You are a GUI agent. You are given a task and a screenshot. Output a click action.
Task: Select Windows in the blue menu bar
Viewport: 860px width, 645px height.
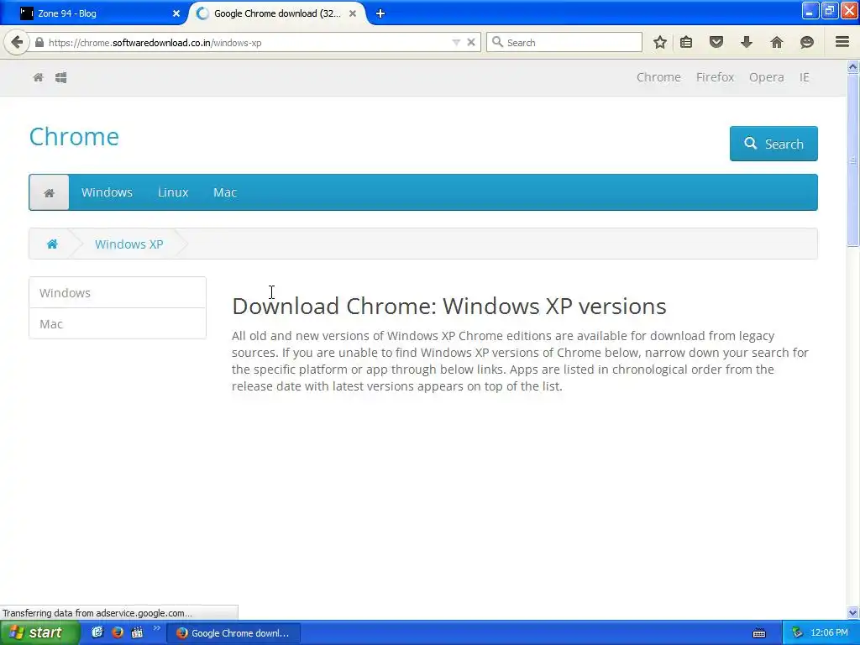pyautogui.click(x=107, y=192)
